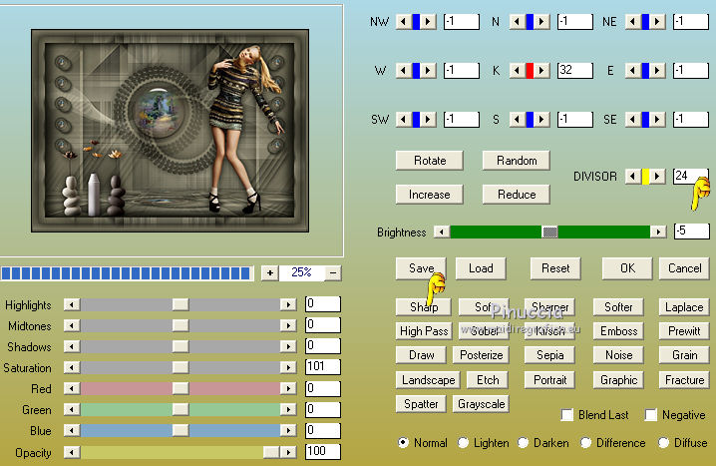Click right arrow of Saturation slider
Screen dimensions: 716x466
point(288,367)
